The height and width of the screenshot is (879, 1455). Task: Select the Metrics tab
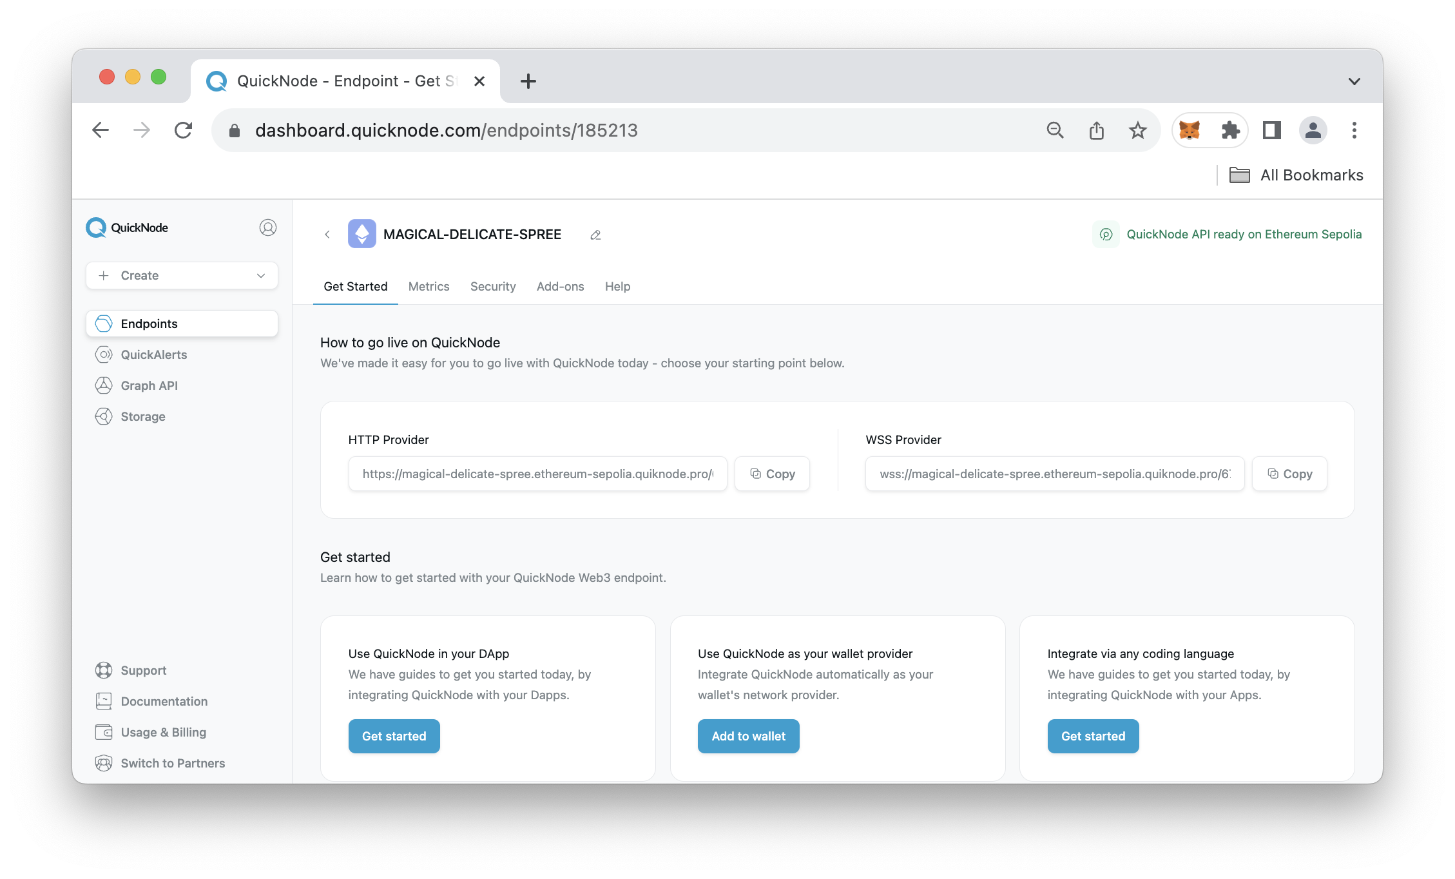tap(428, 285)
